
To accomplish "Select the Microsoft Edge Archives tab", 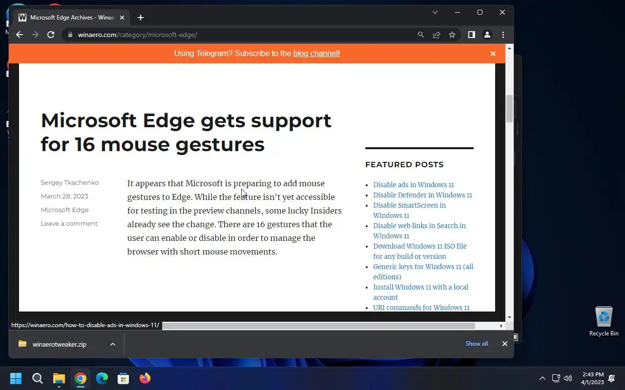I will [x=72, y=18].
